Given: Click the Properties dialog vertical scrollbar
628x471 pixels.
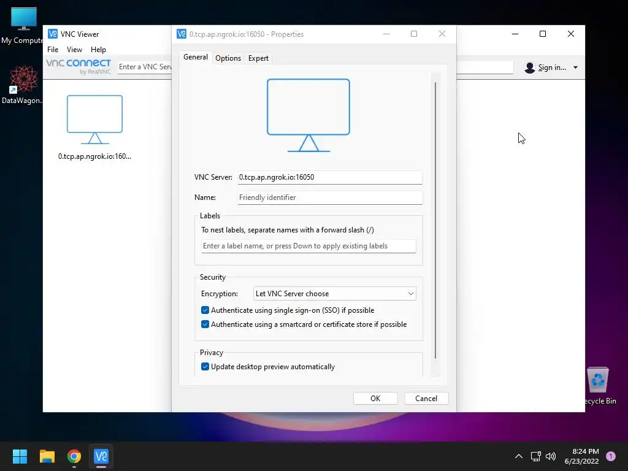Looking at the screenshot, I should point(435,220).
